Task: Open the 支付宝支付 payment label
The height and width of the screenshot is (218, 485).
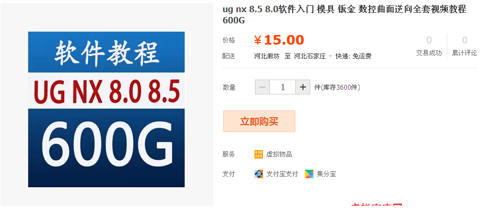Action: (282, 174)
